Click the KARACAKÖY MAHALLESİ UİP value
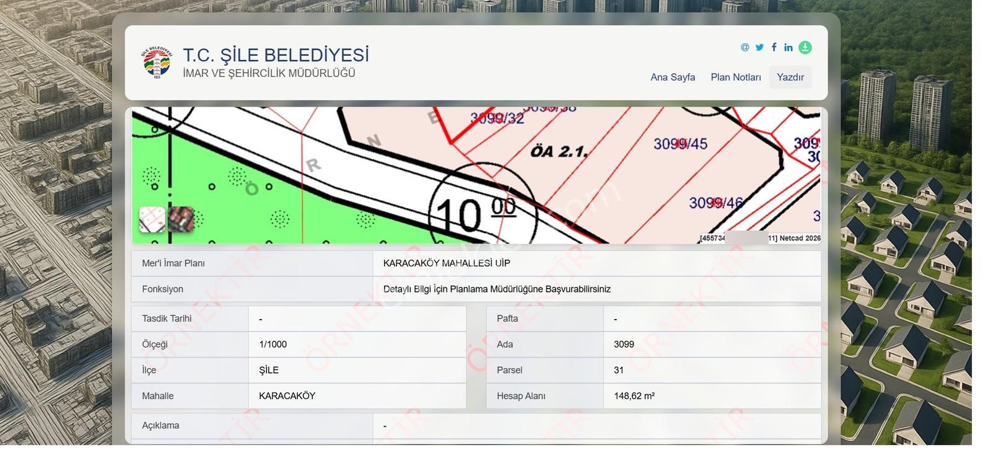This screenshot has height=474, width=991. click(x=447, y=263)
